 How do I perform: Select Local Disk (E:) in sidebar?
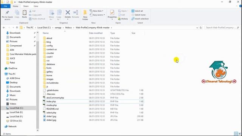coord(16,112)
